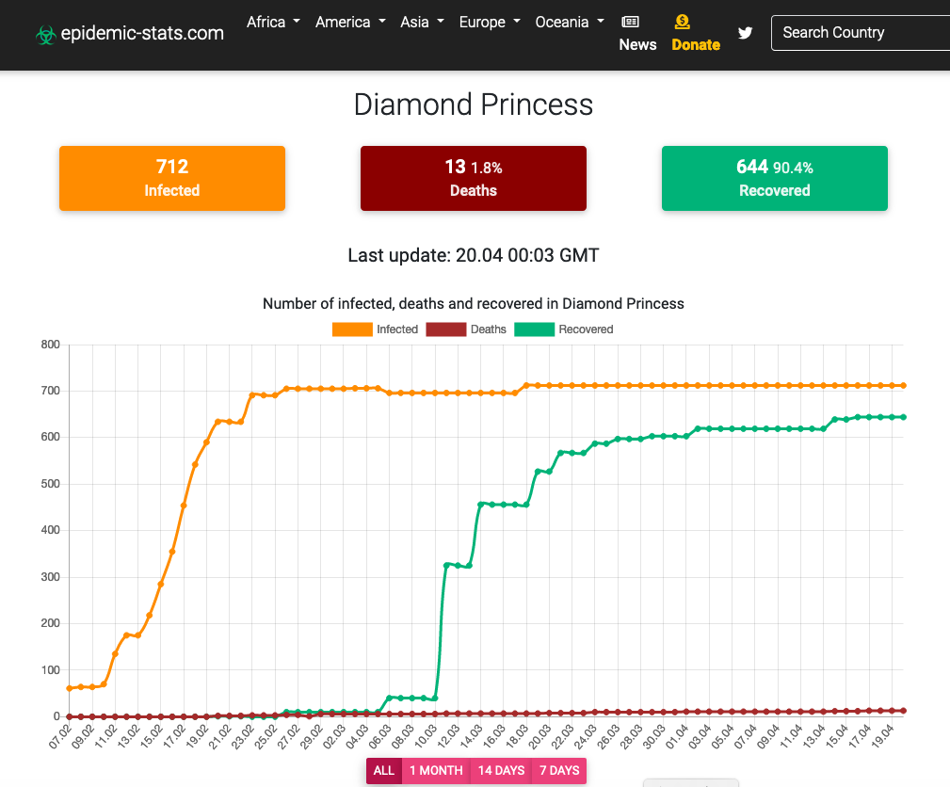Click the biohazard logo icon
The image size is (950, 787).
pos(45,35)
